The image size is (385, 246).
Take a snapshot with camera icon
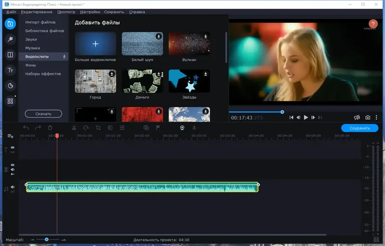click(x=368, y=117)
